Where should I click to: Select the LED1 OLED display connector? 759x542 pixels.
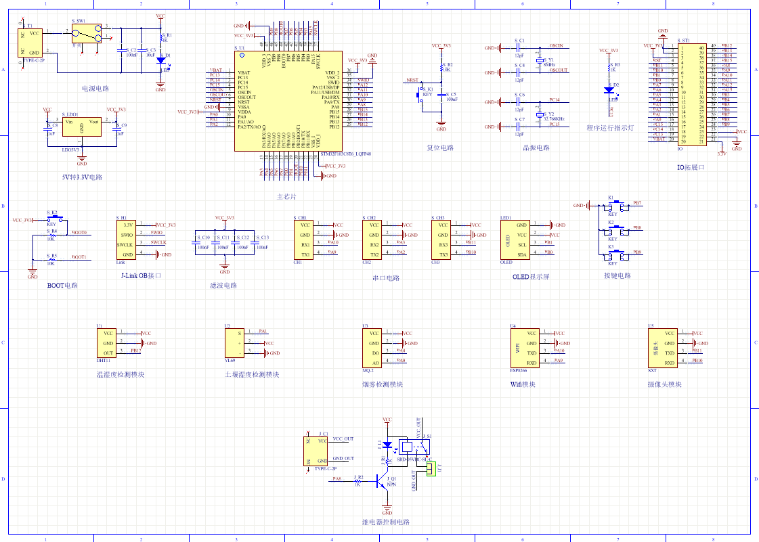click(x=515, y=240)
